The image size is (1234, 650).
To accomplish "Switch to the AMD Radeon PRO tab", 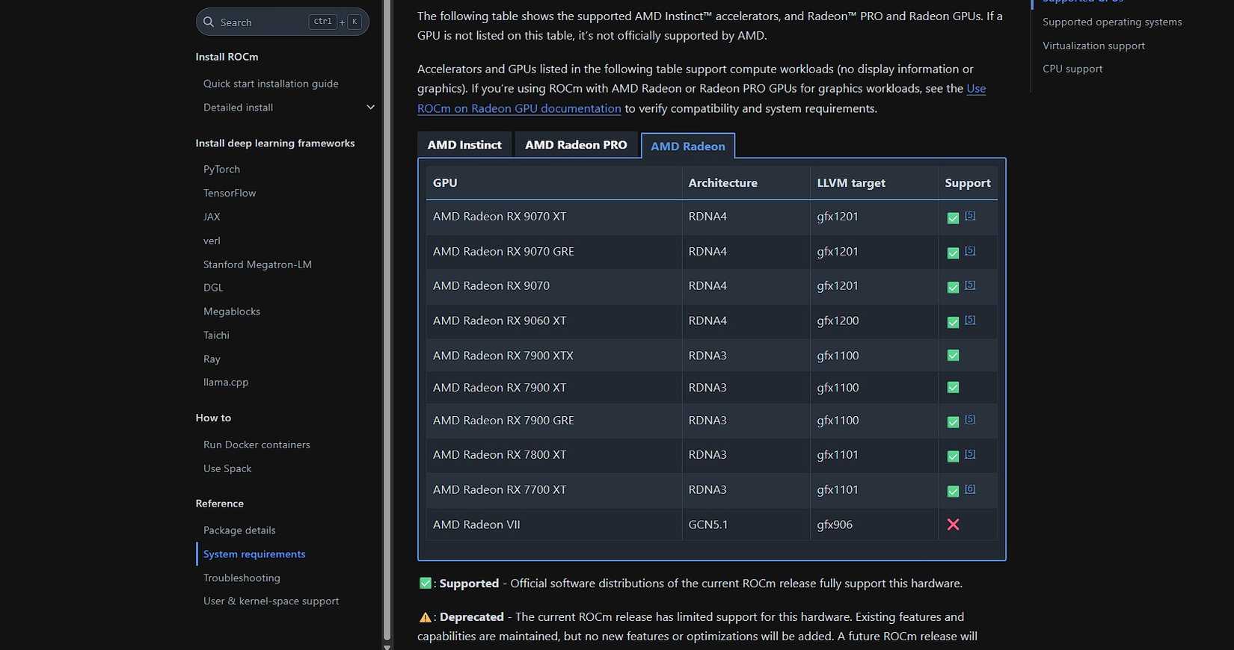I will click(576, 145).
